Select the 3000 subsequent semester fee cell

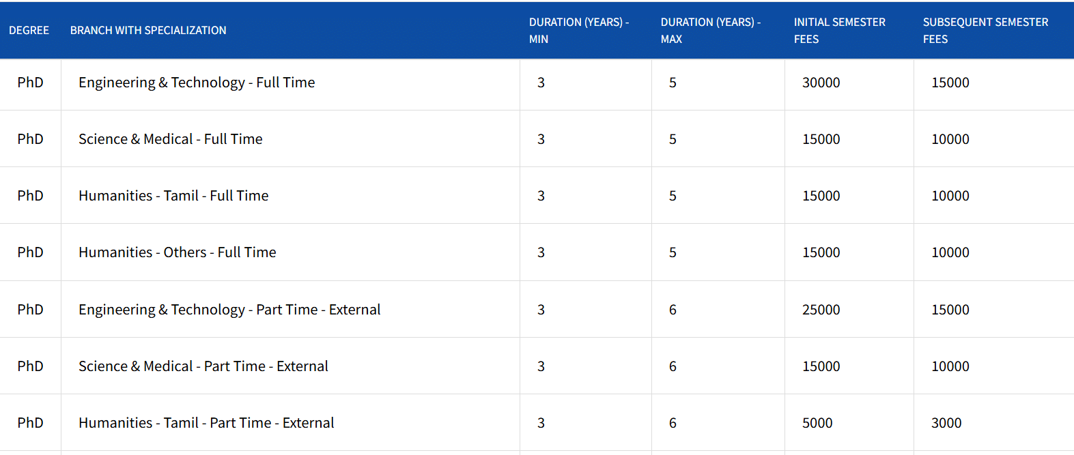(946, 423)
